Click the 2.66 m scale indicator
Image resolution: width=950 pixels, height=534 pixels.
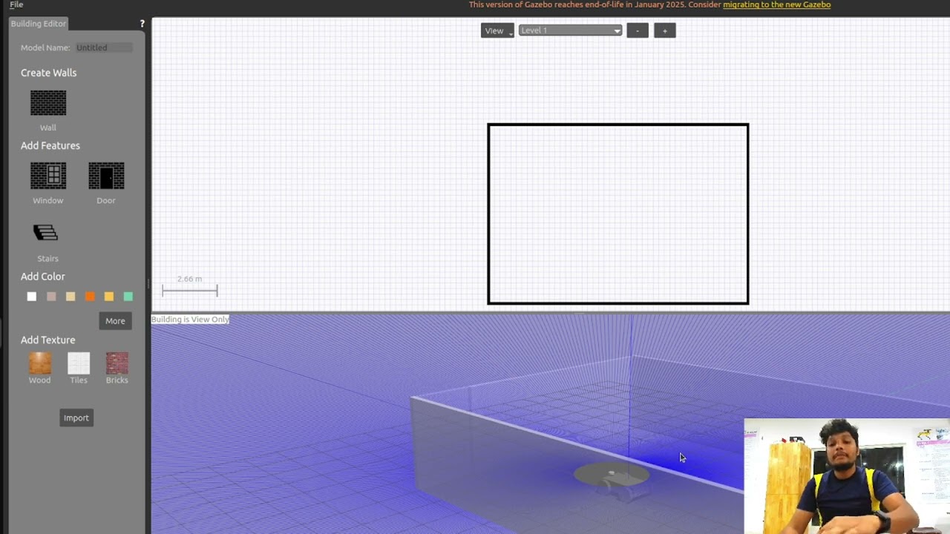(190, 286)
